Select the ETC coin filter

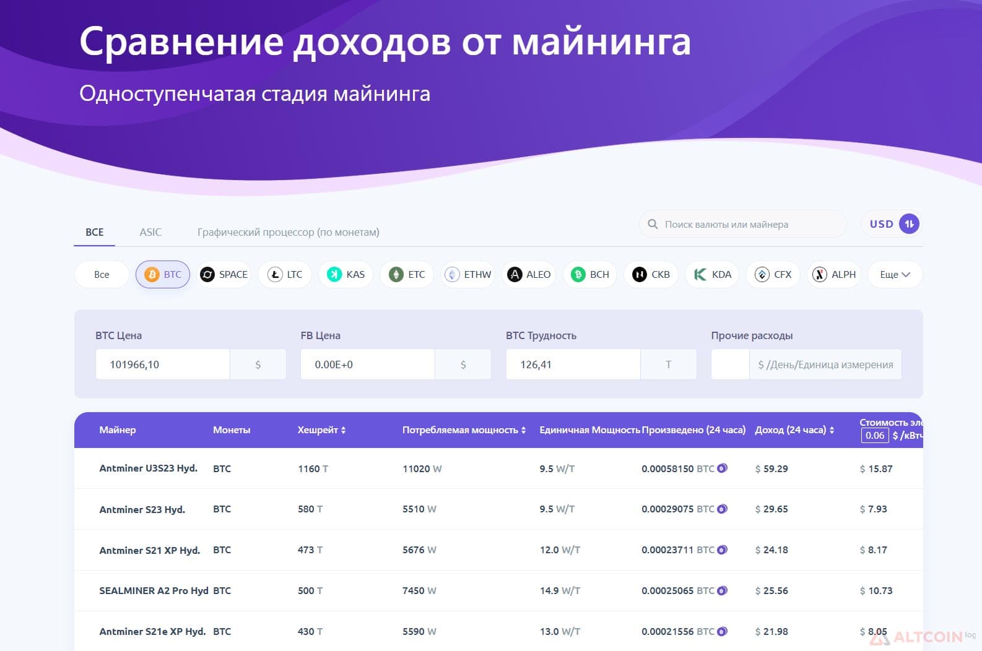tap(407, 274)
